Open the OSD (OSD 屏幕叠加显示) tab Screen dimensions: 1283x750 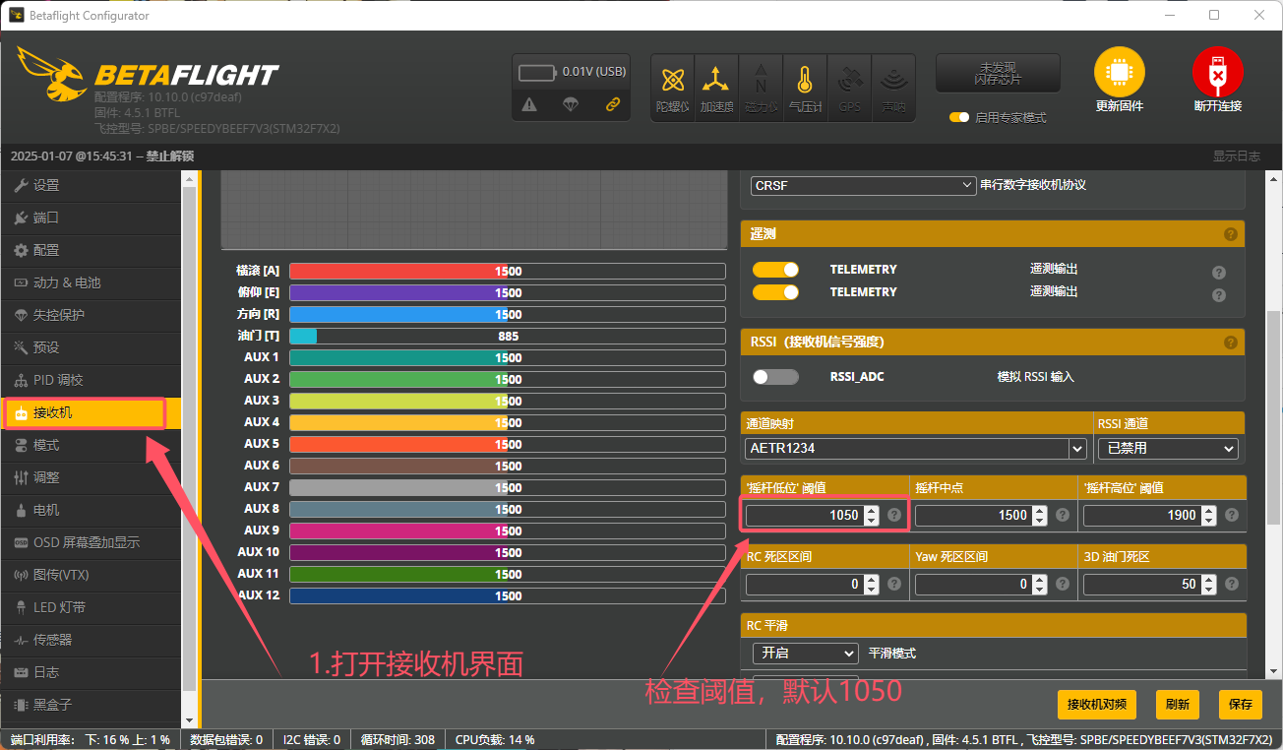(x=91, y=542)
